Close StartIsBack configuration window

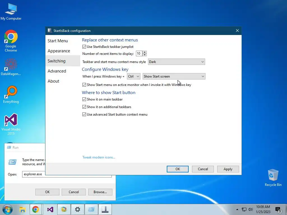pyautogui.click(x=237, y=31)
